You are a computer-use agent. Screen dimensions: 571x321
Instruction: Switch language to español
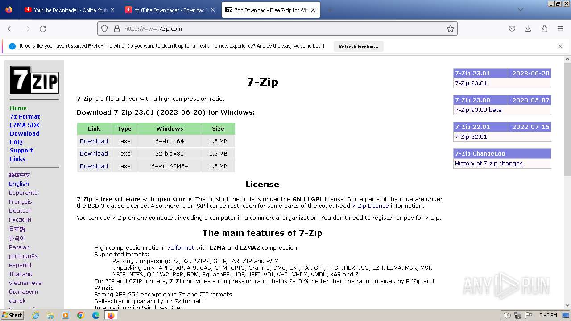tap(20, 265)
